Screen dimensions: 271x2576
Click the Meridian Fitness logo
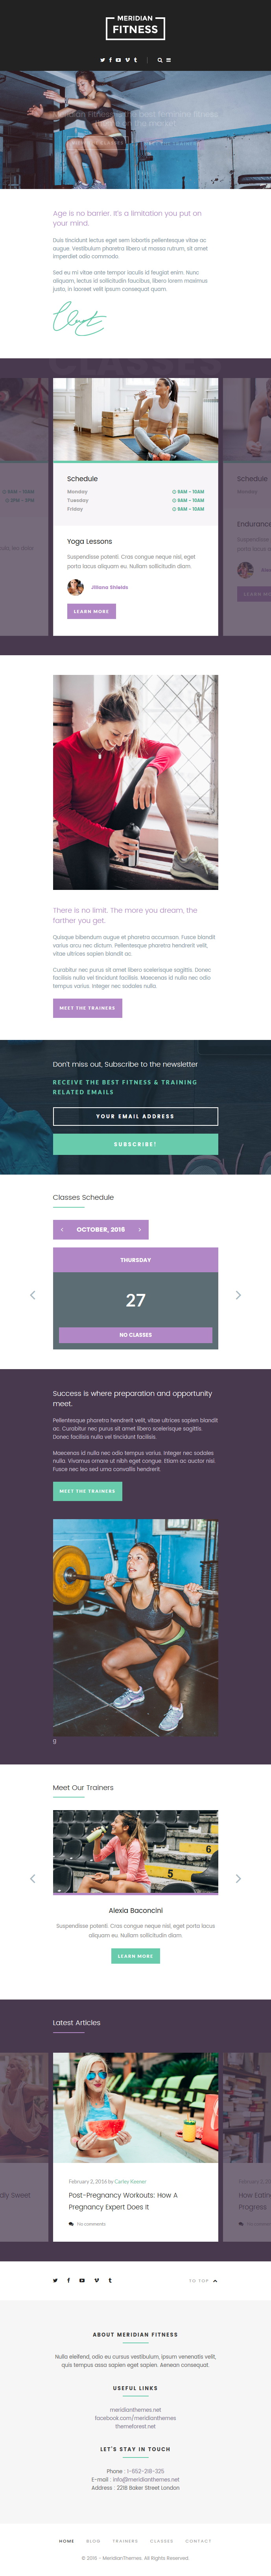pos(135,27)
